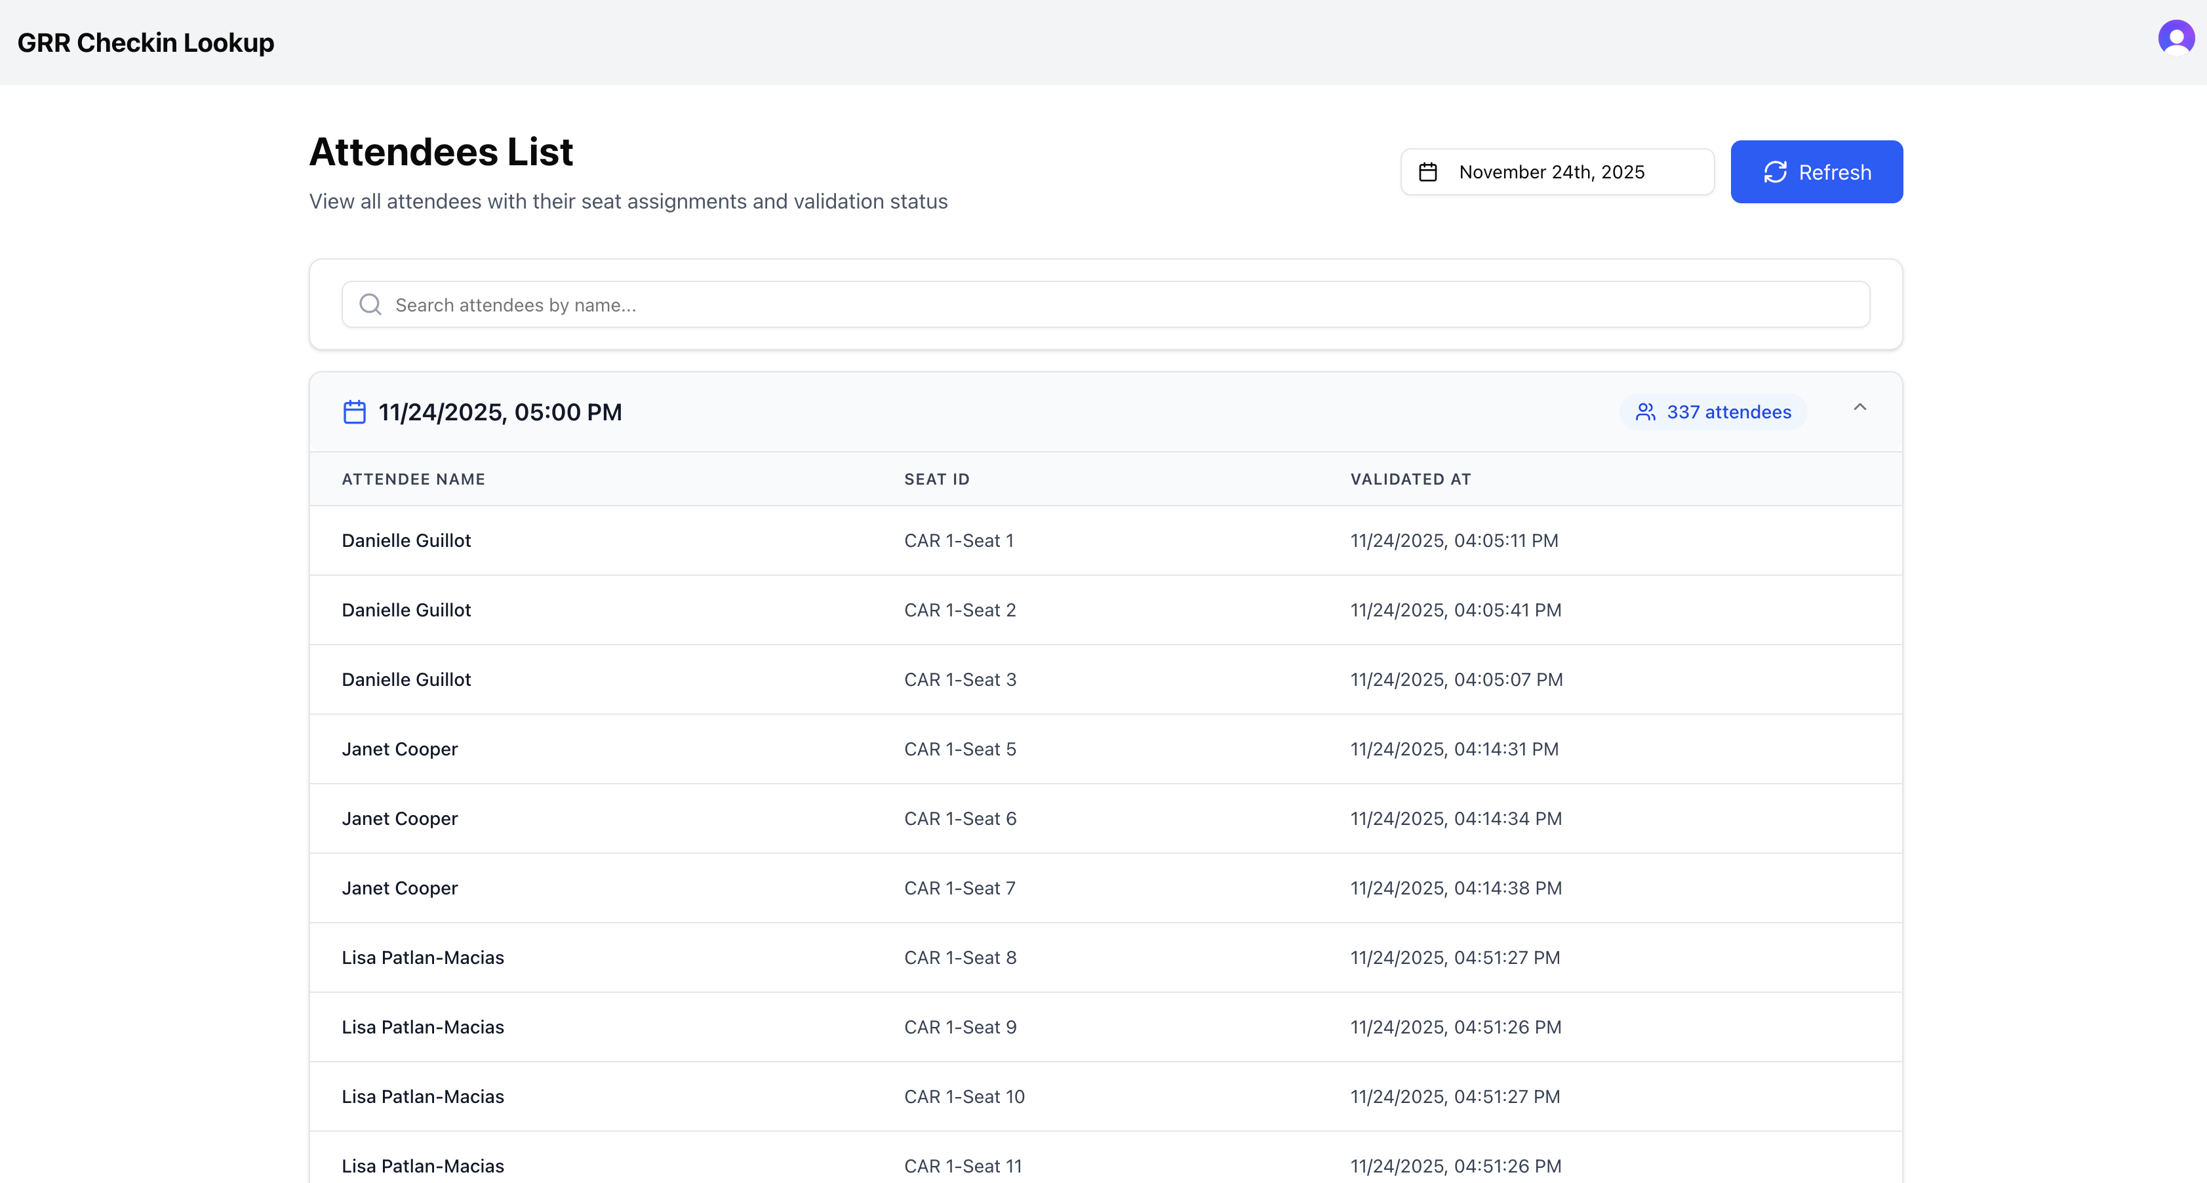2207x1183 pixels.
Task: Click the calendar icon beside 11/24/2025, 05:00 PM
Action: 354,412
